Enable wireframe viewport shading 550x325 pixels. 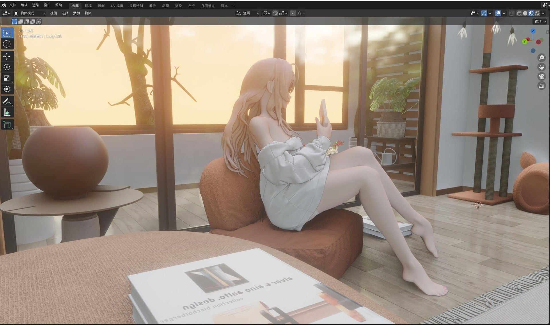(519, 13)
